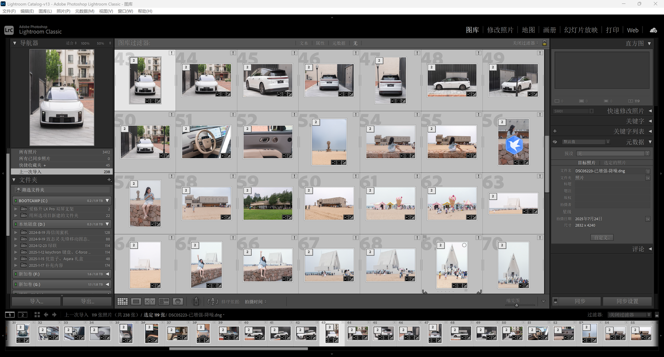
Task: Open cloud sync status icon
Action: pyautogui.click(x=653, y=30)
